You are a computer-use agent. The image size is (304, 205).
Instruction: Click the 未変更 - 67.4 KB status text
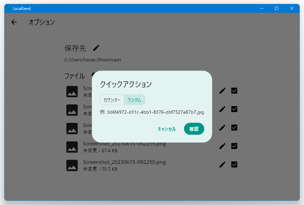[100, 151]
